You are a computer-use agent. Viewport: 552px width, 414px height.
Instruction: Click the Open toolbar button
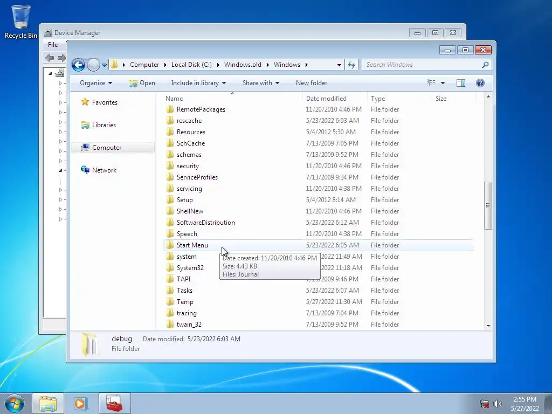[x=142, y=83]
